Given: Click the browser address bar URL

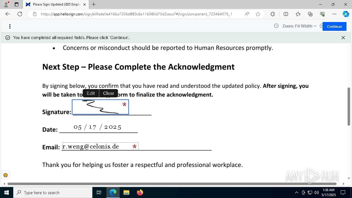Looking at the screenshot, I should point(136,14).
